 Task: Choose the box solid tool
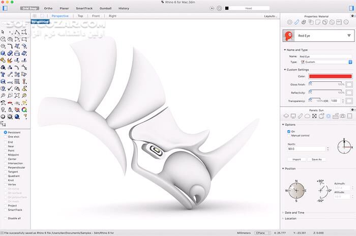(x=3, y=53)
